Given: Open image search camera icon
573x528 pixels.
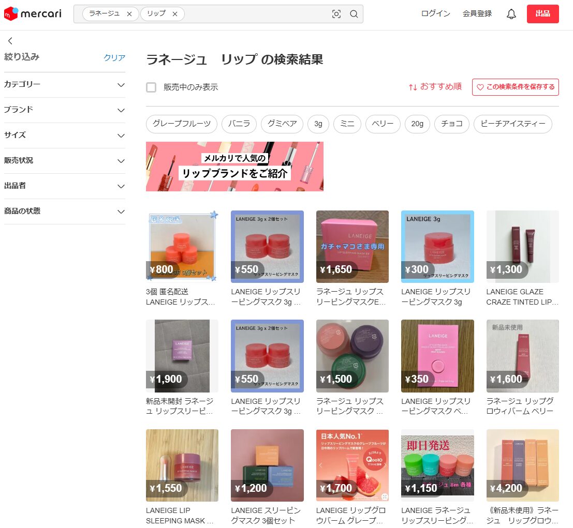Looking at the screenshot, I should point(336,14).
